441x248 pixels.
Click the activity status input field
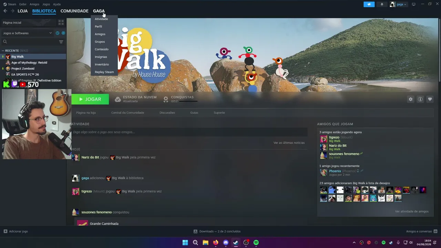pos(189,132)
